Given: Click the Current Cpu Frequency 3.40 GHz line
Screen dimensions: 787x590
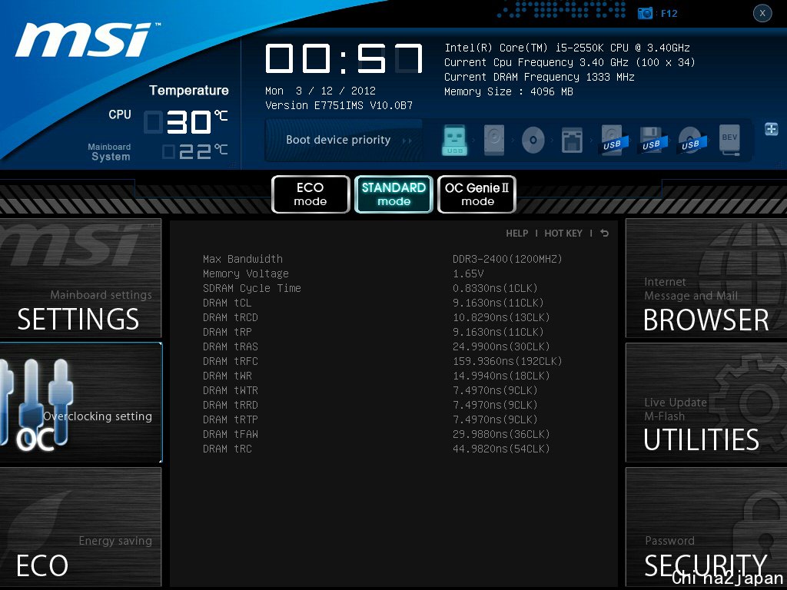Looking at the screenshot, I should [569, 62].
